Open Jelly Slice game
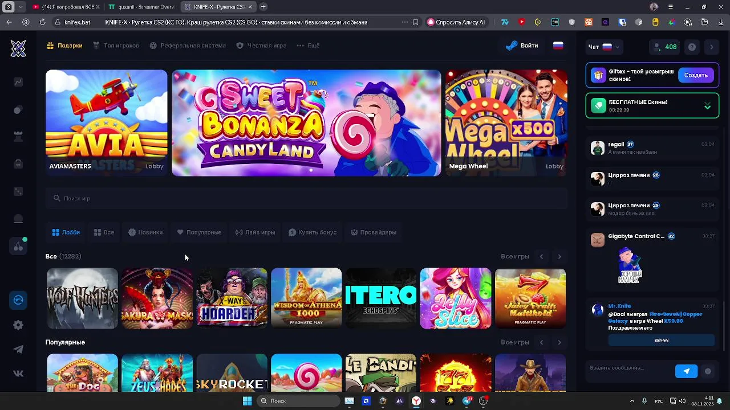The width and height of the screenshot is (730, 410). (456, 298)
